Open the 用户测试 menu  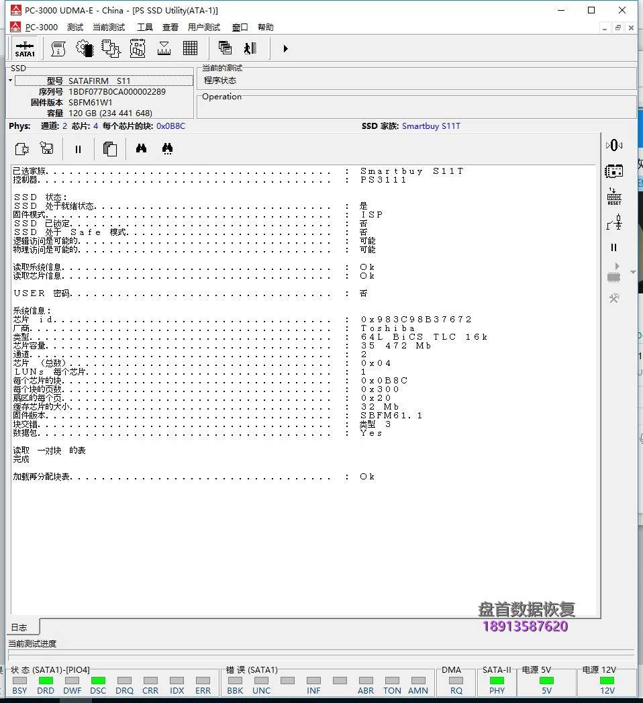(x=204, y=28)
